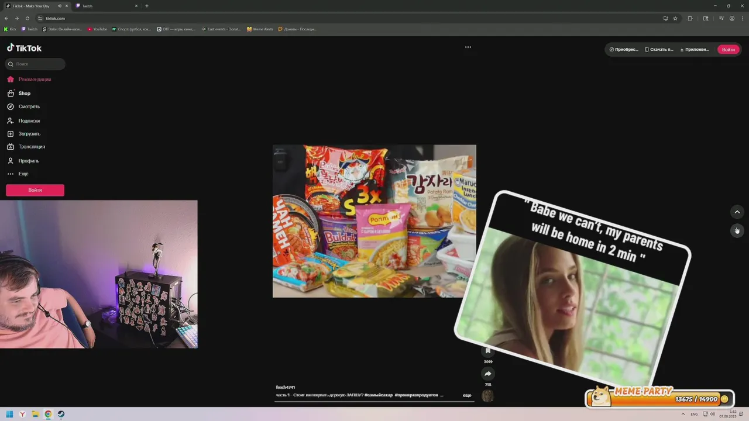Click the Приложен... download link
Viewport: 749px width, 421px height.
[x=695, y=50]
